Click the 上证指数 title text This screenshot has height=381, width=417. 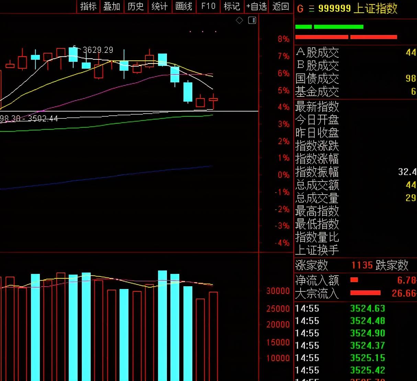(375, 9)
